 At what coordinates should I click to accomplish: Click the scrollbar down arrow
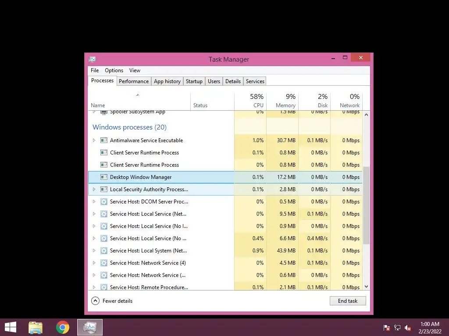point(366,287)
